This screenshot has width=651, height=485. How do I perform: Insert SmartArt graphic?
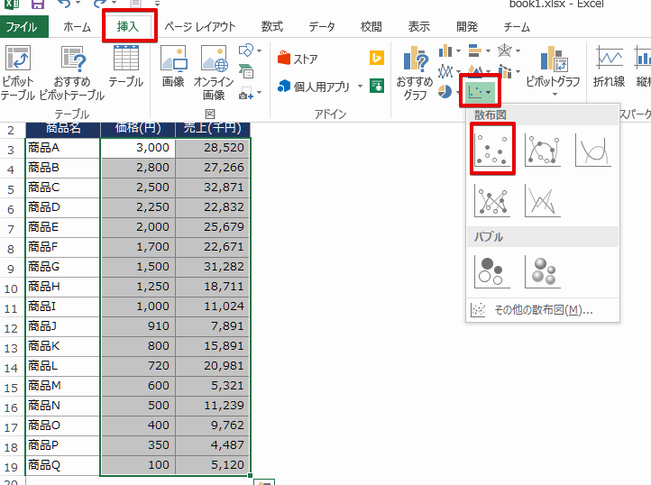click(x=246, y=71)
